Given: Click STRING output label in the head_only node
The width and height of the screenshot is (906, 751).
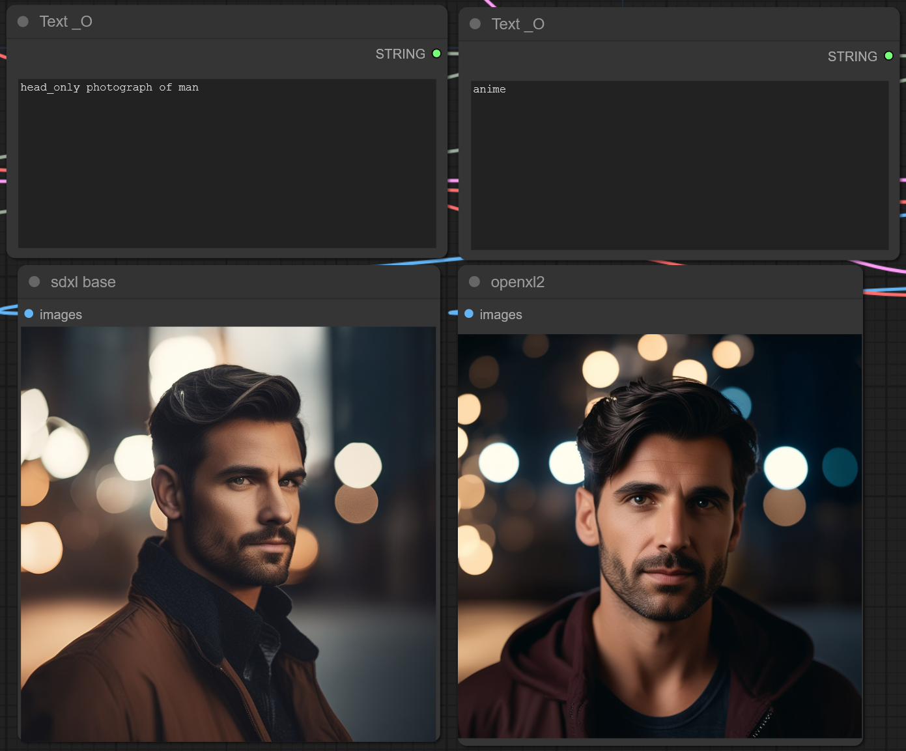Looking at the screenshot, I should coord(400,54).
